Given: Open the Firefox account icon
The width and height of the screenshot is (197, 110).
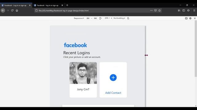Looking at the screenshot, I should click(x=188, y=10).
